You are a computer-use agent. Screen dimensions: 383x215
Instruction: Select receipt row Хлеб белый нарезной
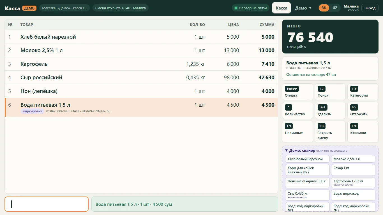[x=141, y=37]
